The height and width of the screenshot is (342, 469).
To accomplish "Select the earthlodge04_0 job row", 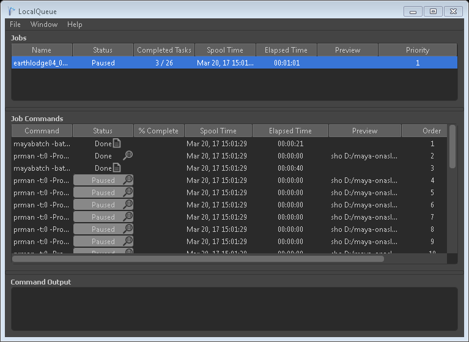I will pos(41,62).
